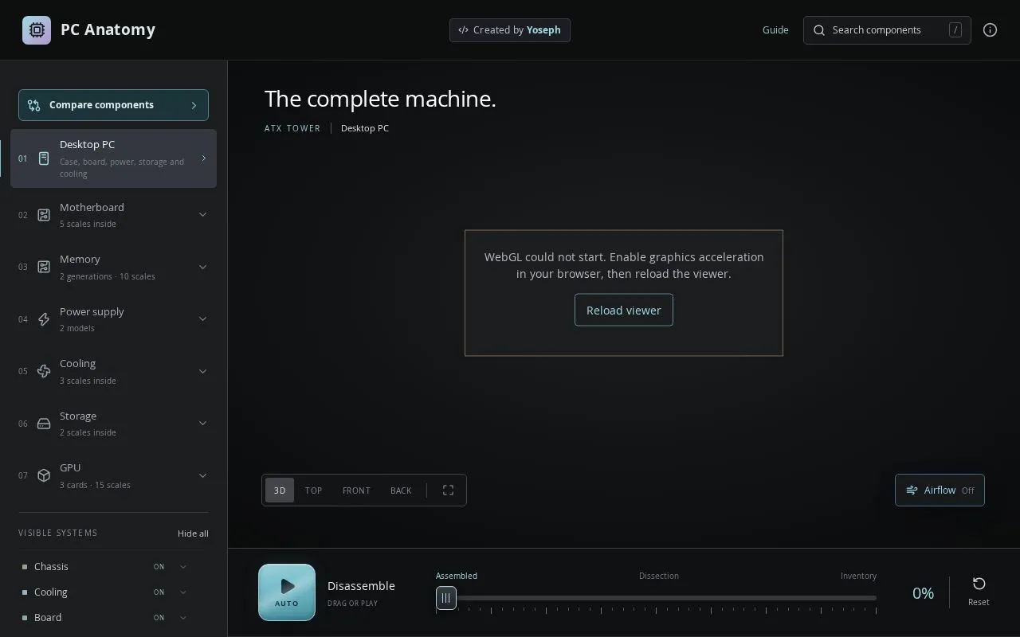Click the GPU cube icon
This screenshot has height=637, width=1020.
44,475
